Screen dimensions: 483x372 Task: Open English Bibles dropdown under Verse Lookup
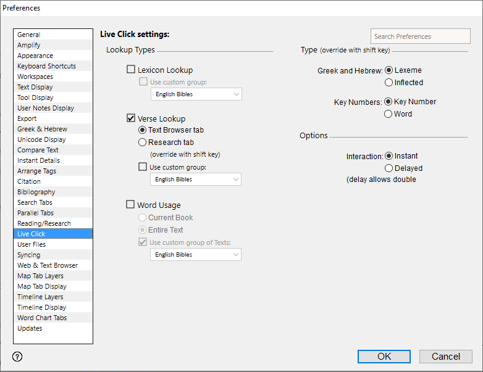point(196,180)
